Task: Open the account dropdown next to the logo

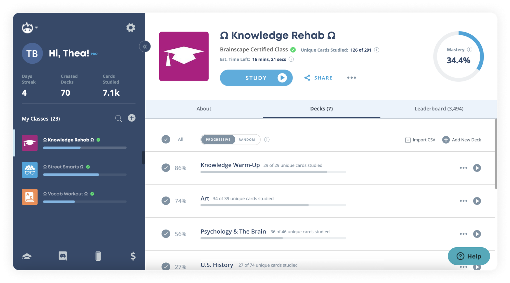Action: coord(36,27)
